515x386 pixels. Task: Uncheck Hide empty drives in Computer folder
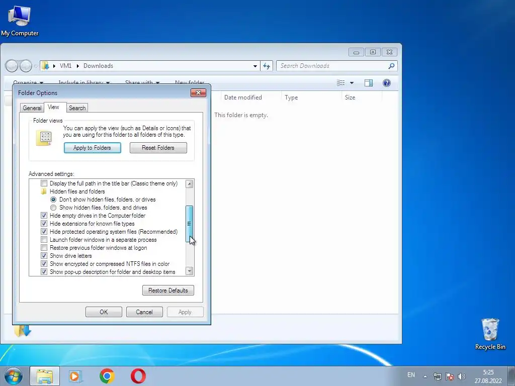44,216
